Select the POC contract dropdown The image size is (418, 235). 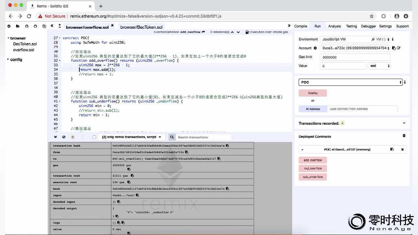click(x=350, y=82)
